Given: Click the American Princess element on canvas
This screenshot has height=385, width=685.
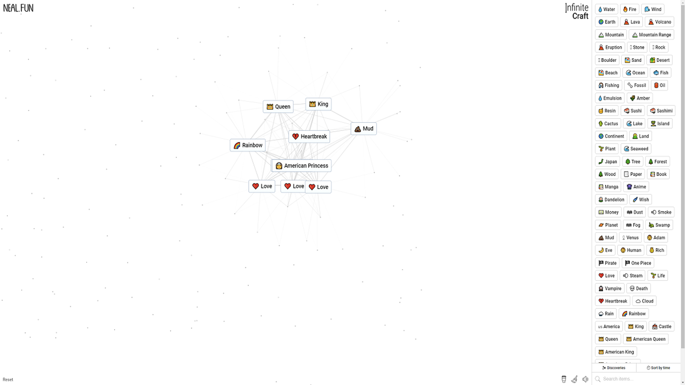Looking at the screenshot, I should (301, 165).
